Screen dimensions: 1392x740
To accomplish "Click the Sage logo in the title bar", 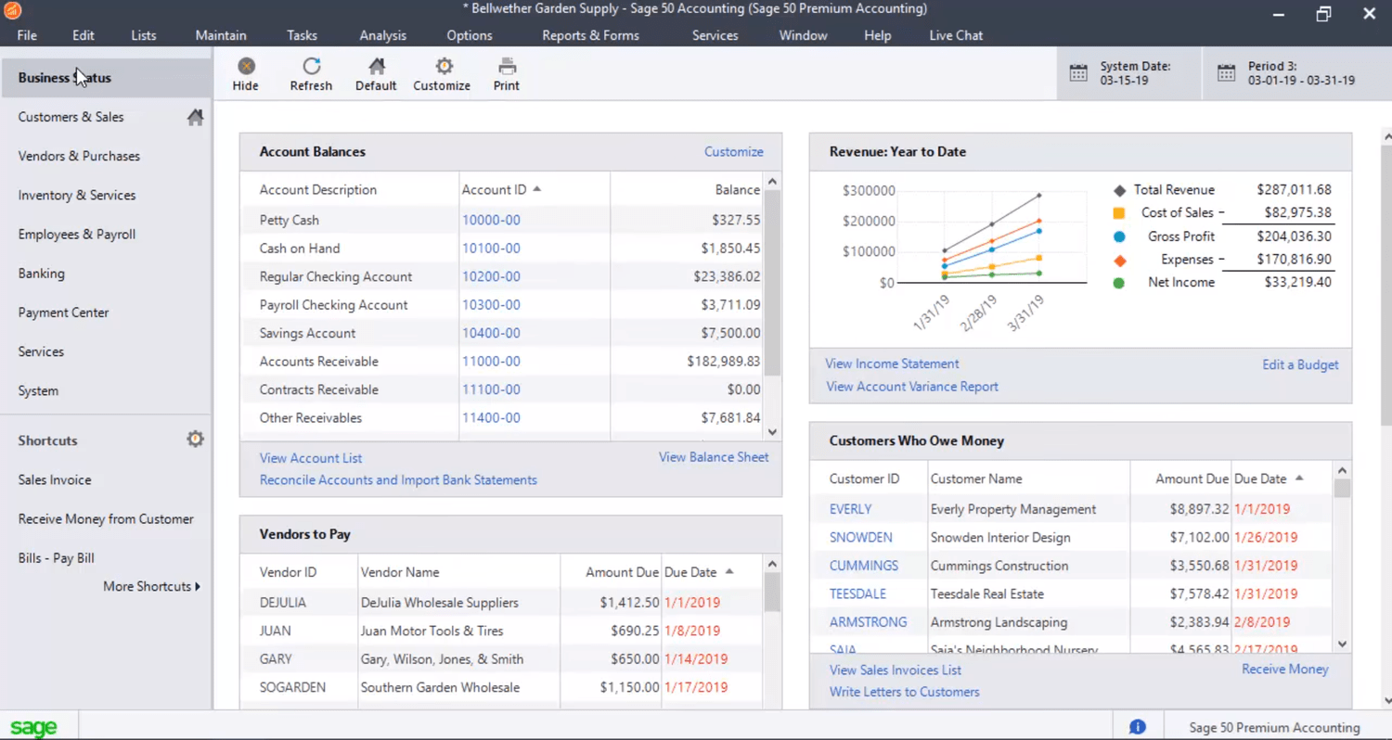I will pyautogui.click(x=12, y=9).
